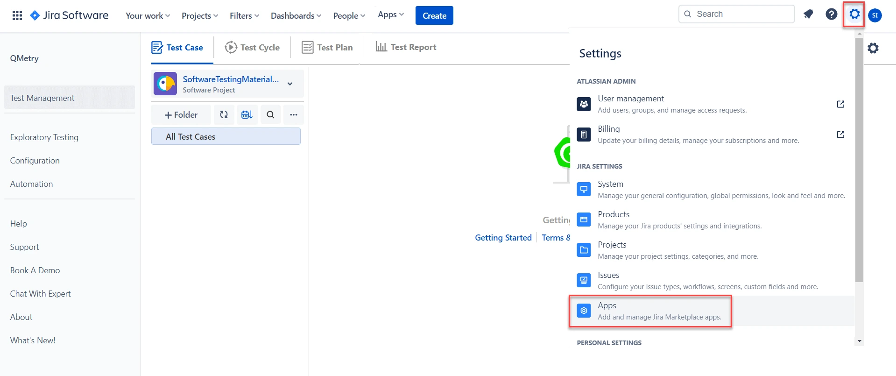Click the Test Plan list icon
The height and width of the screenshot is (376, 896).
click(307, 47)
